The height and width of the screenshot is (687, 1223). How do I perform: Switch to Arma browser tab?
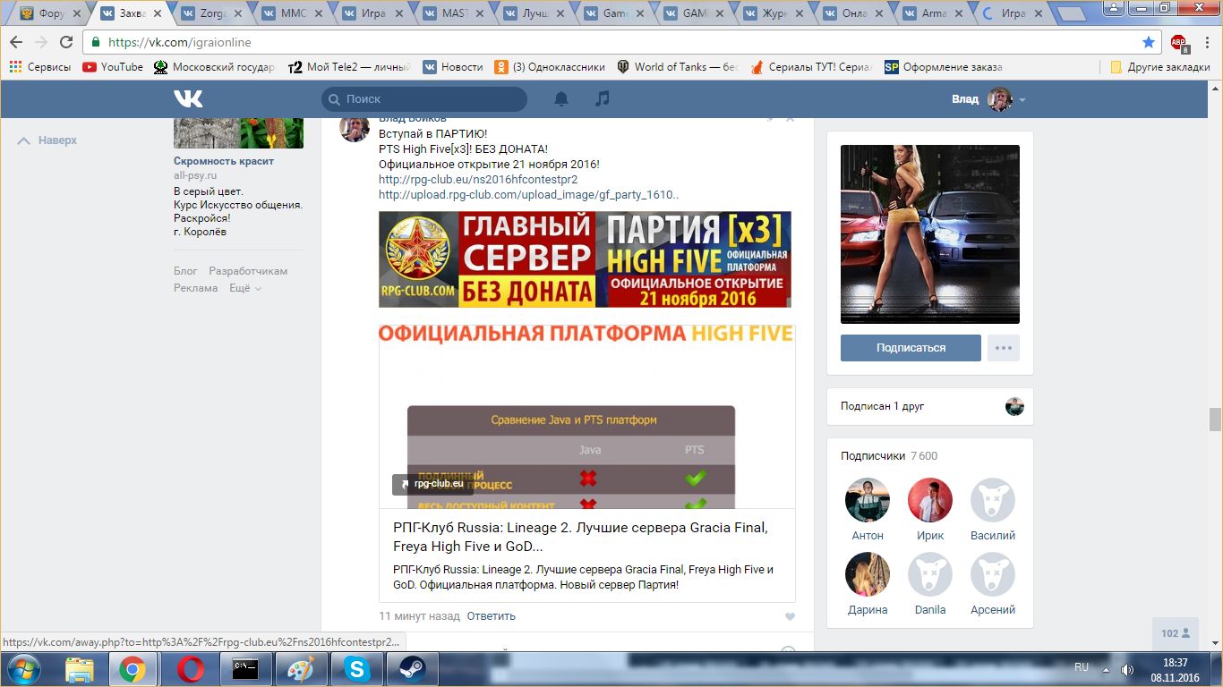point(936,13)
